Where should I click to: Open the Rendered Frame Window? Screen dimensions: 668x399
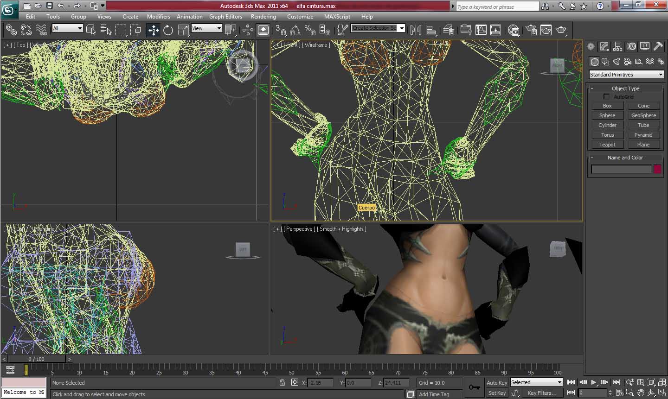(x=546, y=30)
